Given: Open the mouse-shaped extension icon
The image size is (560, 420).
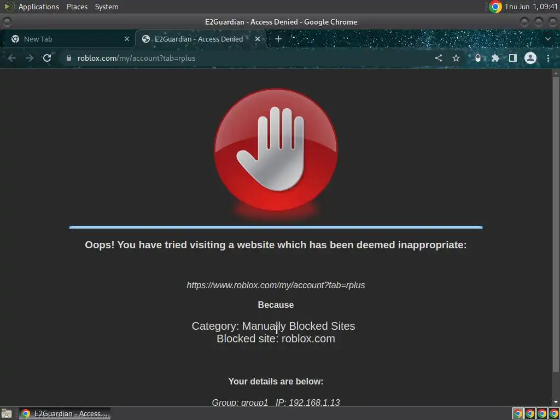Looking at the screenshot, I should (477, 58).
